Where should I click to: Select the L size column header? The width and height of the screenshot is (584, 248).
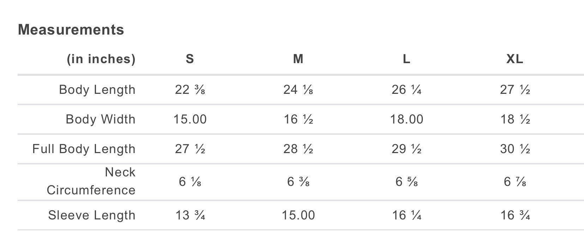pyautogui.click(x=407, y=59)
